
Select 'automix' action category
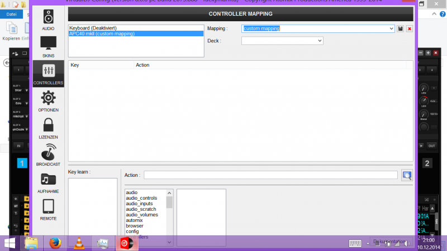pyautogui.click(x=134, y=220)
